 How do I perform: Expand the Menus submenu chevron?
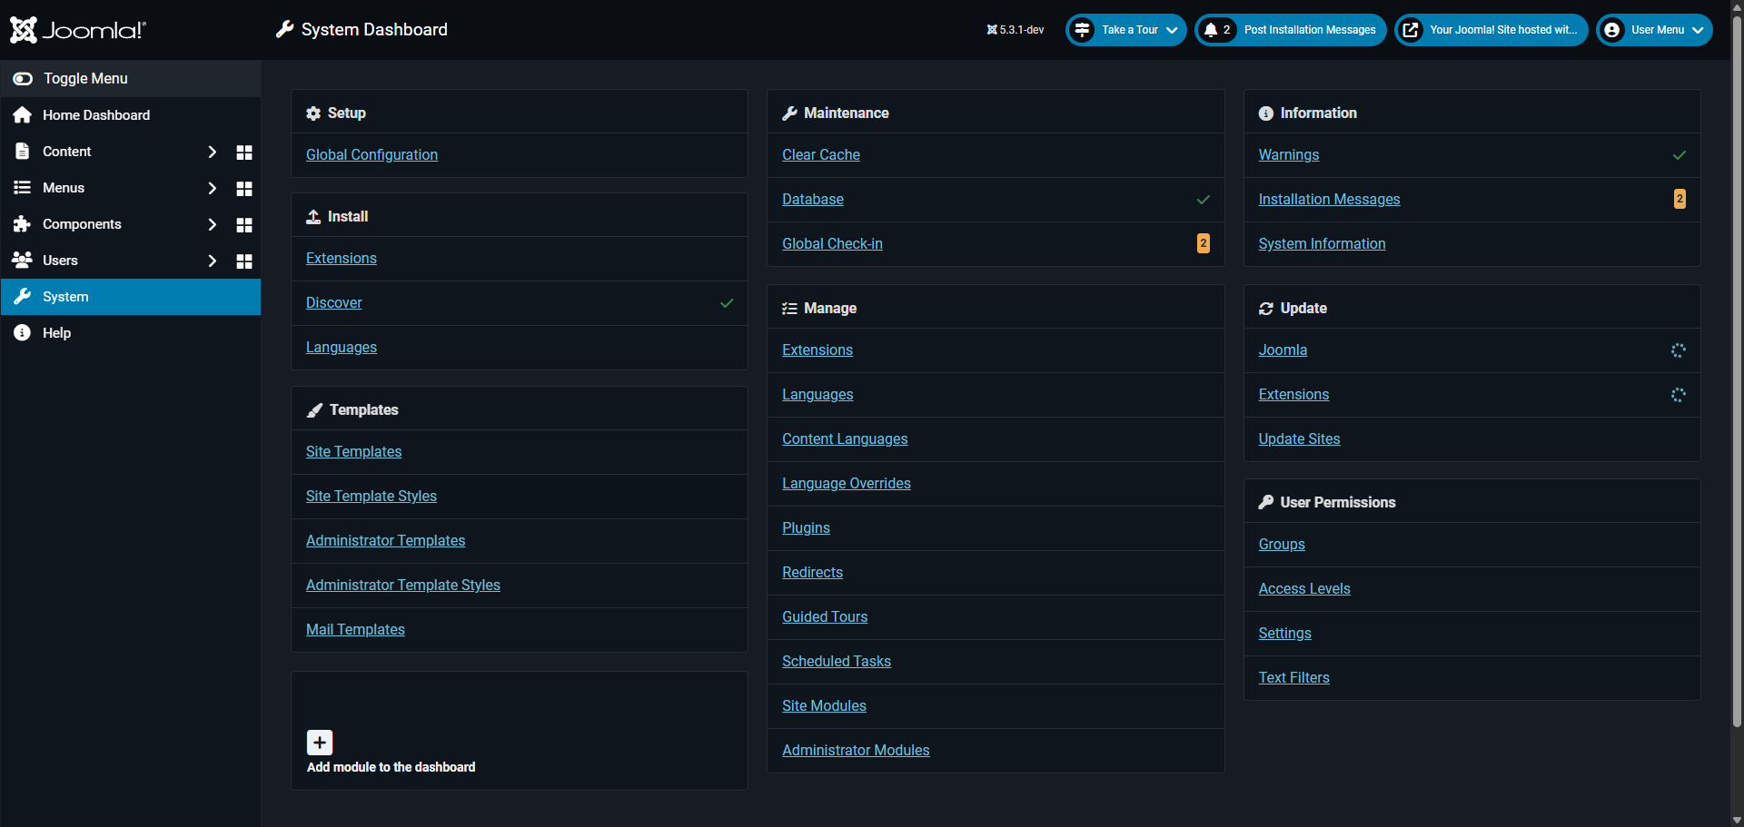click(x=213, y=188)
